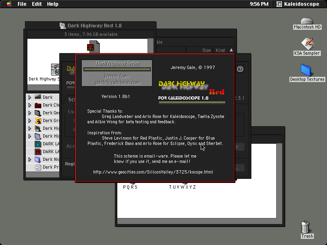The width and height of the screenshot is (327, 245).
Task: Expand the Dark Nig folder
Action: pyautogui.click(x=29, y=159)
